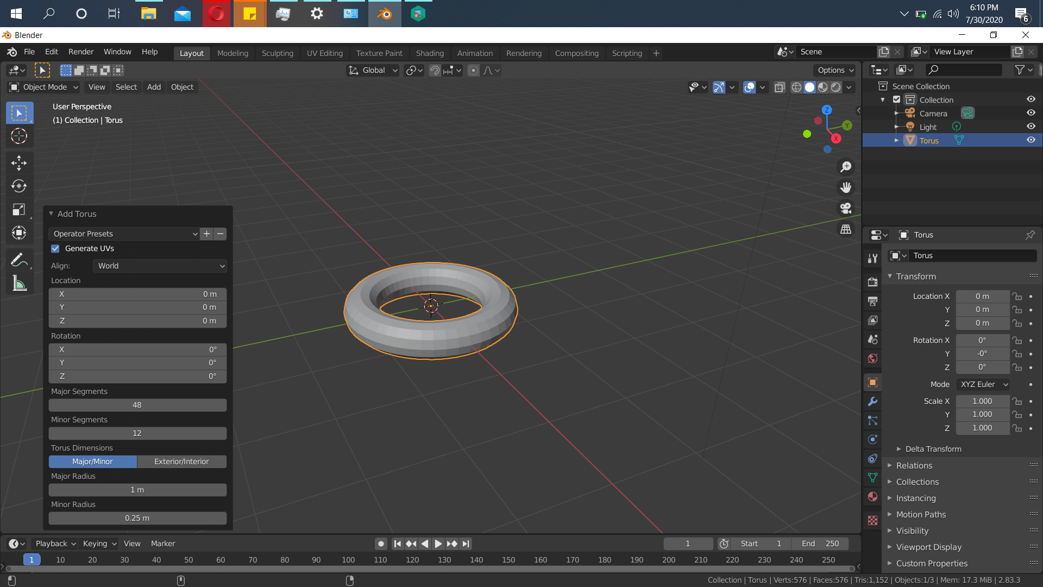
Task: Toggle the camera view icon
Action: pos(846,208)
